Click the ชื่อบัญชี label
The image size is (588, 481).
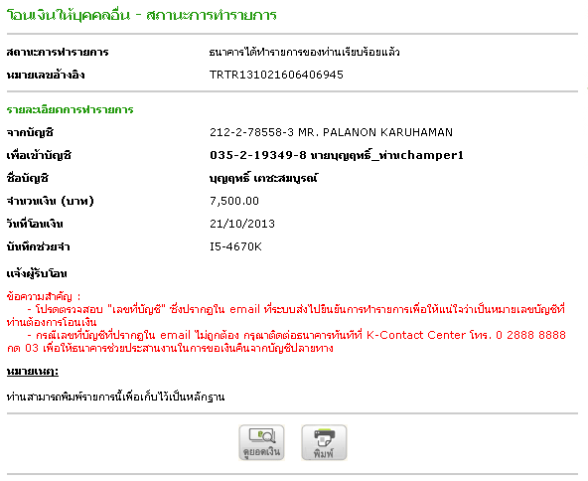click(x=28, y=178)
